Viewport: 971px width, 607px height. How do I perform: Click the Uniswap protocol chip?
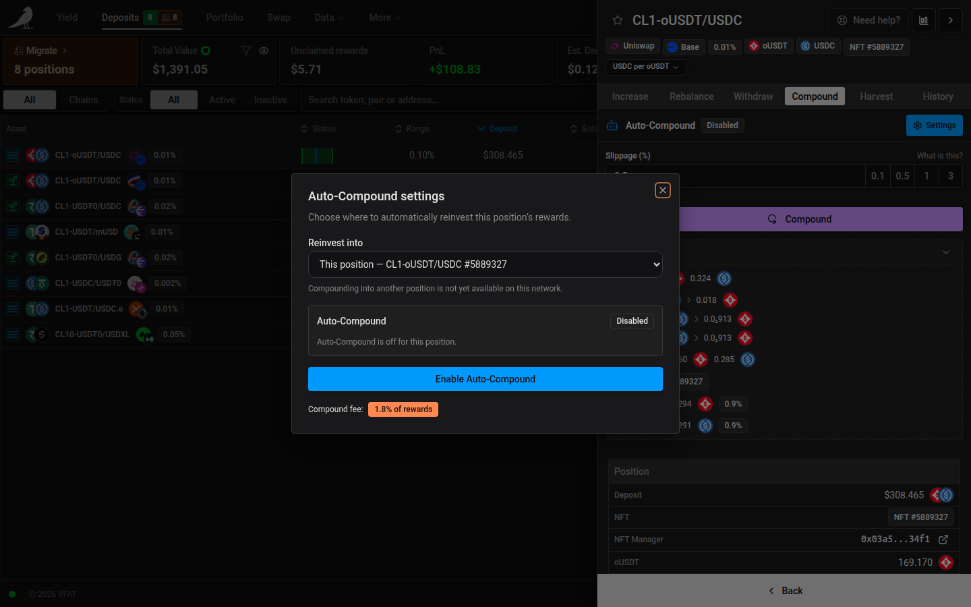tap(632, 47)
